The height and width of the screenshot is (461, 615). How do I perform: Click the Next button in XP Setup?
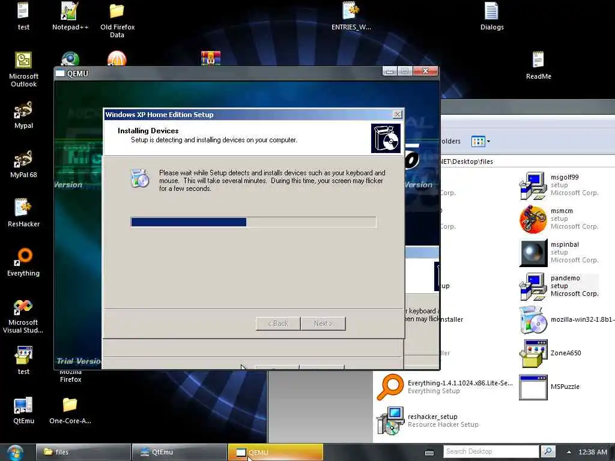pos(323,324)
